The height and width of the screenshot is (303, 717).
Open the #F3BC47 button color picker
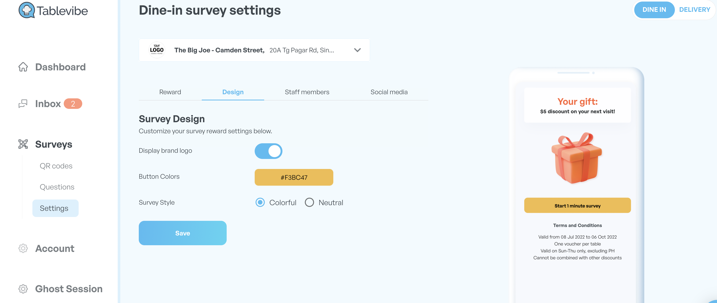(294, 177)
